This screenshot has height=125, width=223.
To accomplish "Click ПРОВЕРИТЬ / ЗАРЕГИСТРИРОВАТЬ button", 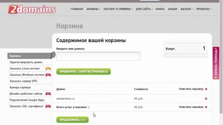I will coord(84,72).
